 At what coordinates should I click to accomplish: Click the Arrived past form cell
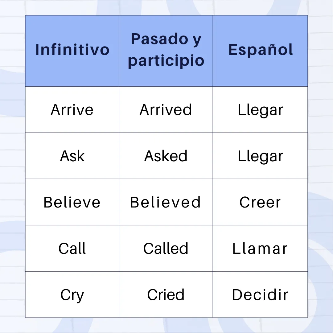pos(166,109)
